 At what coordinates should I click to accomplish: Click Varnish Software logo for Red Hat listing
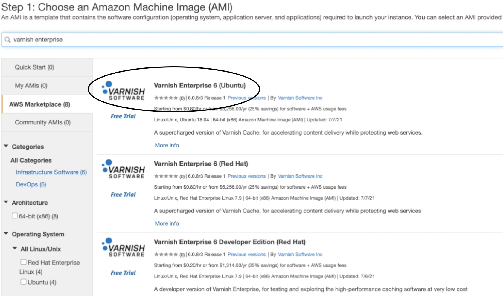coord(123,169)
